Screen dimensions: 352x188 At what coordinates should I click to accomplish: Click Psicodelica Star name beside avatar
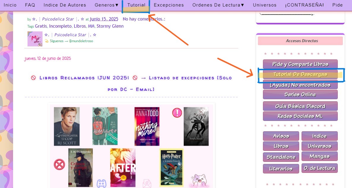[x=70, y=35]
